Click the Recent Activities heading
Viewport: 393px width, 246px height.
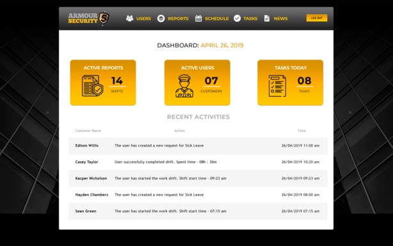tap(198, 117)
